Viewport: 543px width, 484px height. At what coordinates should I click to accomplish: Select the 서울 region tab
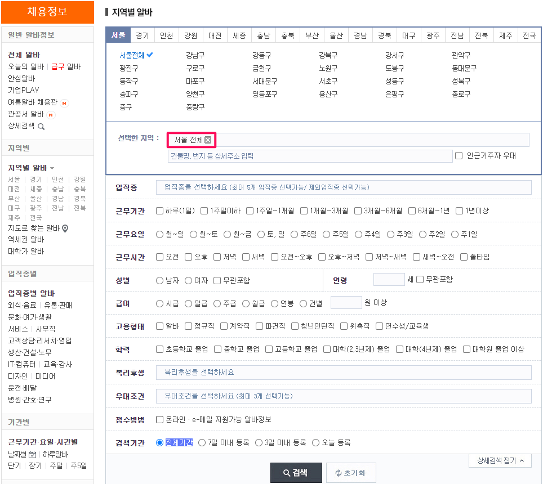pyautogui.click(x=118, y=35)
